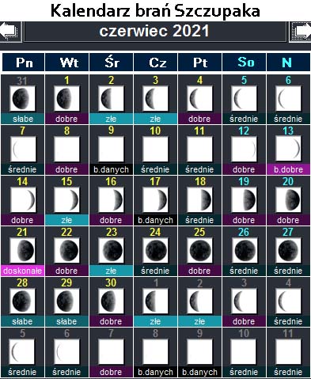This screenshot has height=379, width=311.
Task: Select the 'słabe' label on June 28
Action: coord(23,321)
